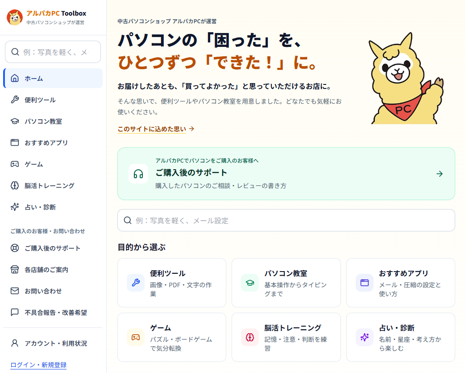
Task: Click the アルパカPC Toolbox logo icon
Action: tap(15, 17)
